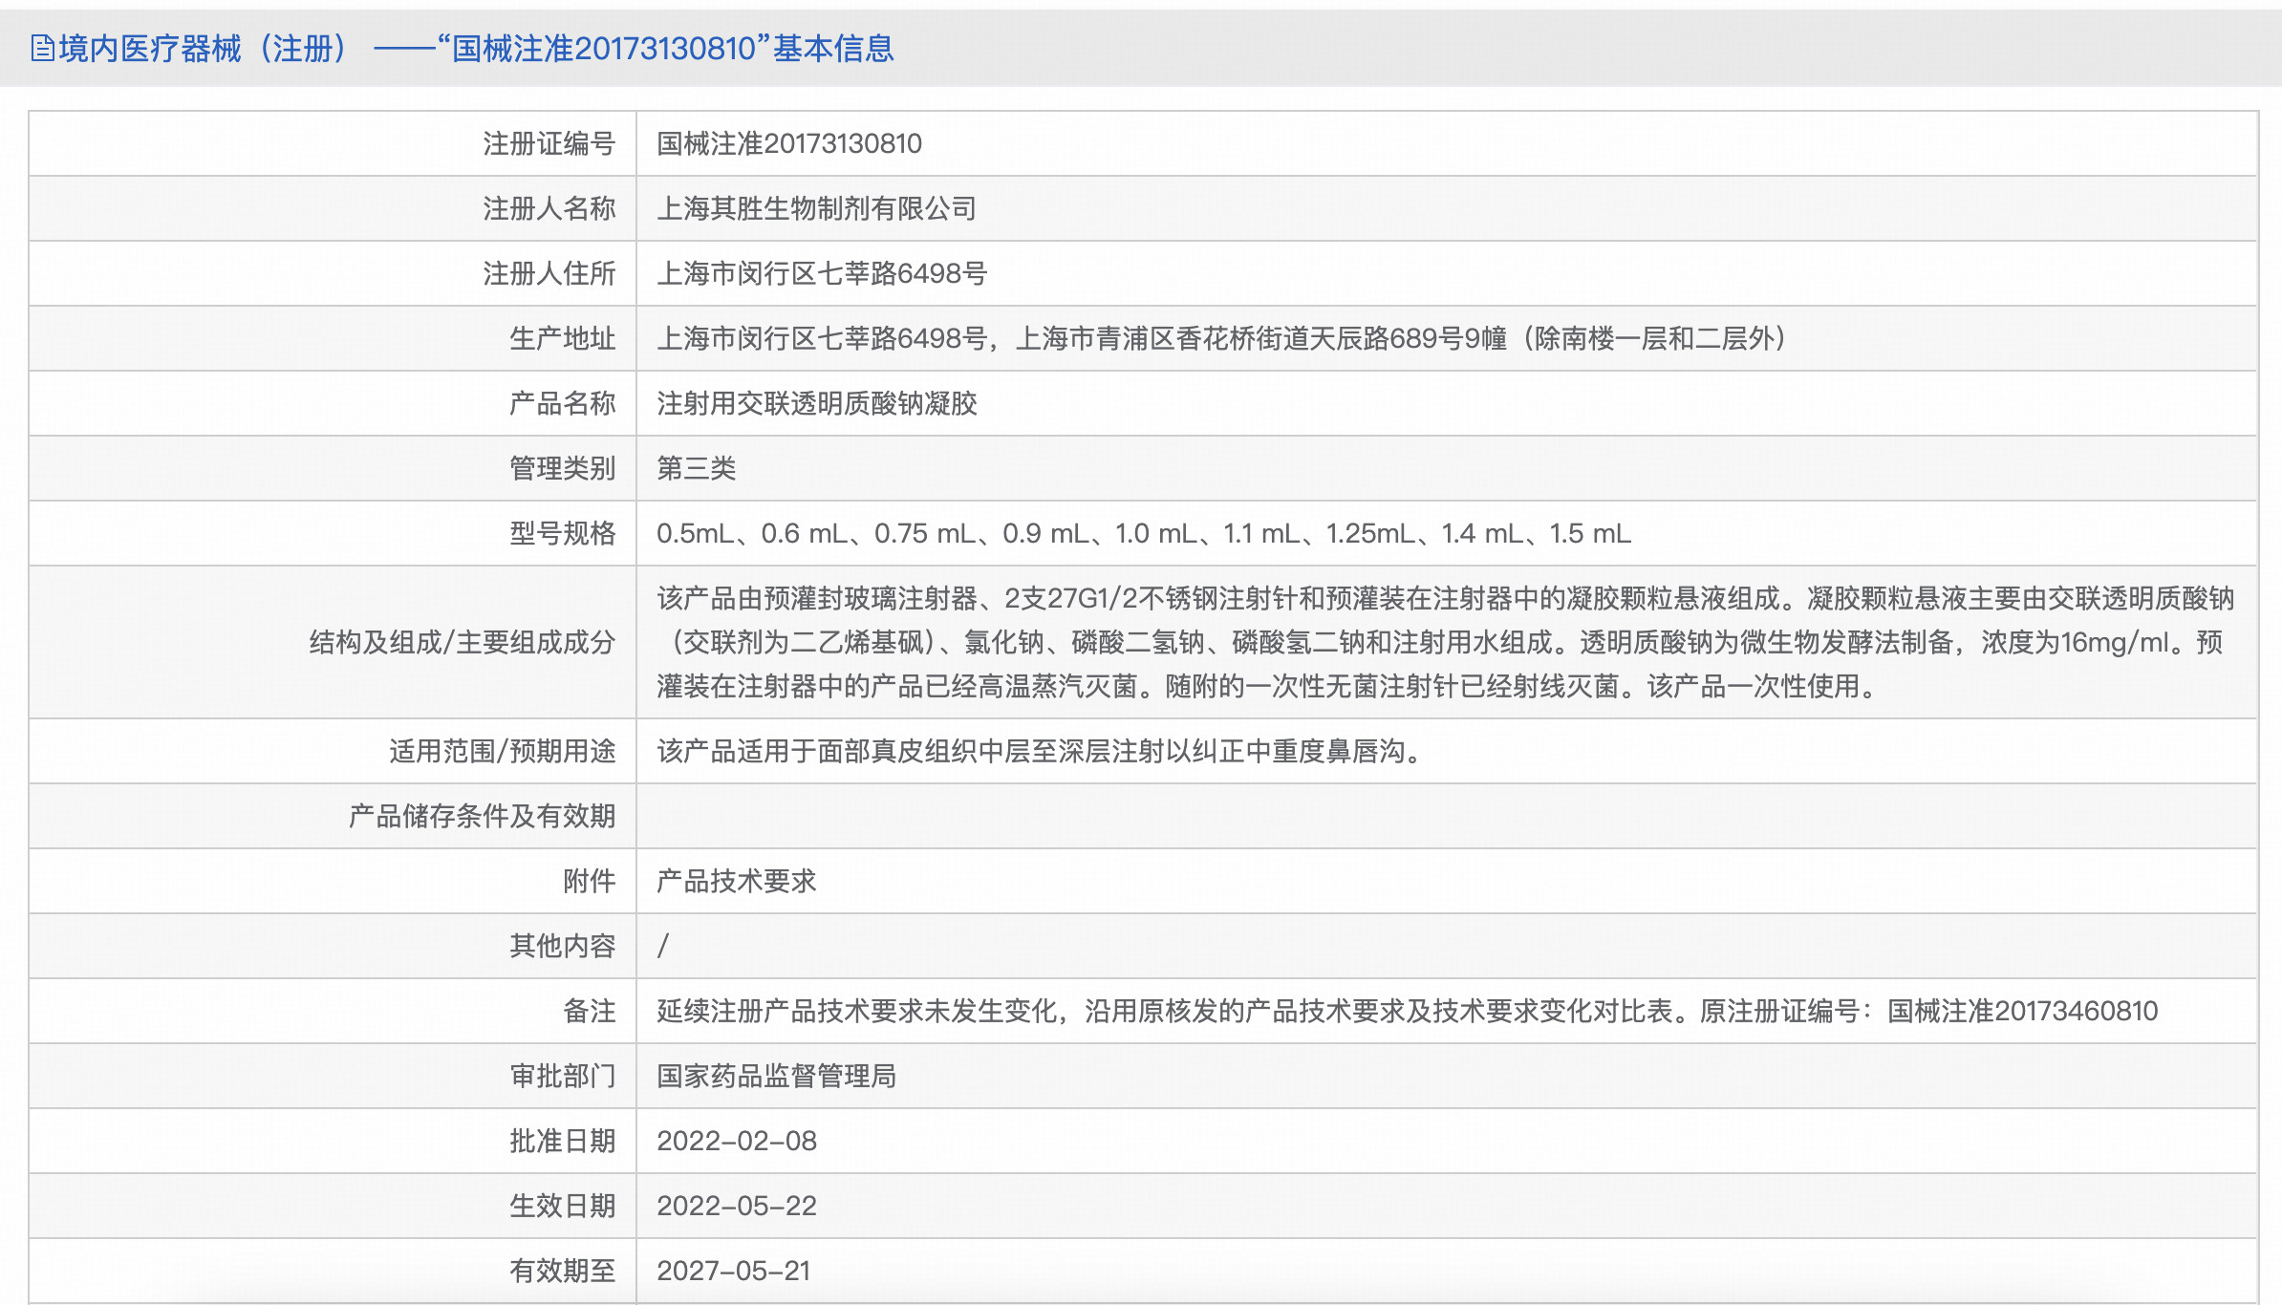Screen dimensions: 2282x1305
Task: Click the page title heading text
Action: (476, 48)
